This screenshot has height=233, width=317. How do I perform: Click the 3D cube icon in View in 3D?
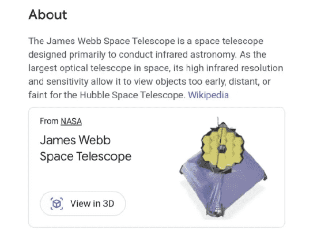pos(56,204)
